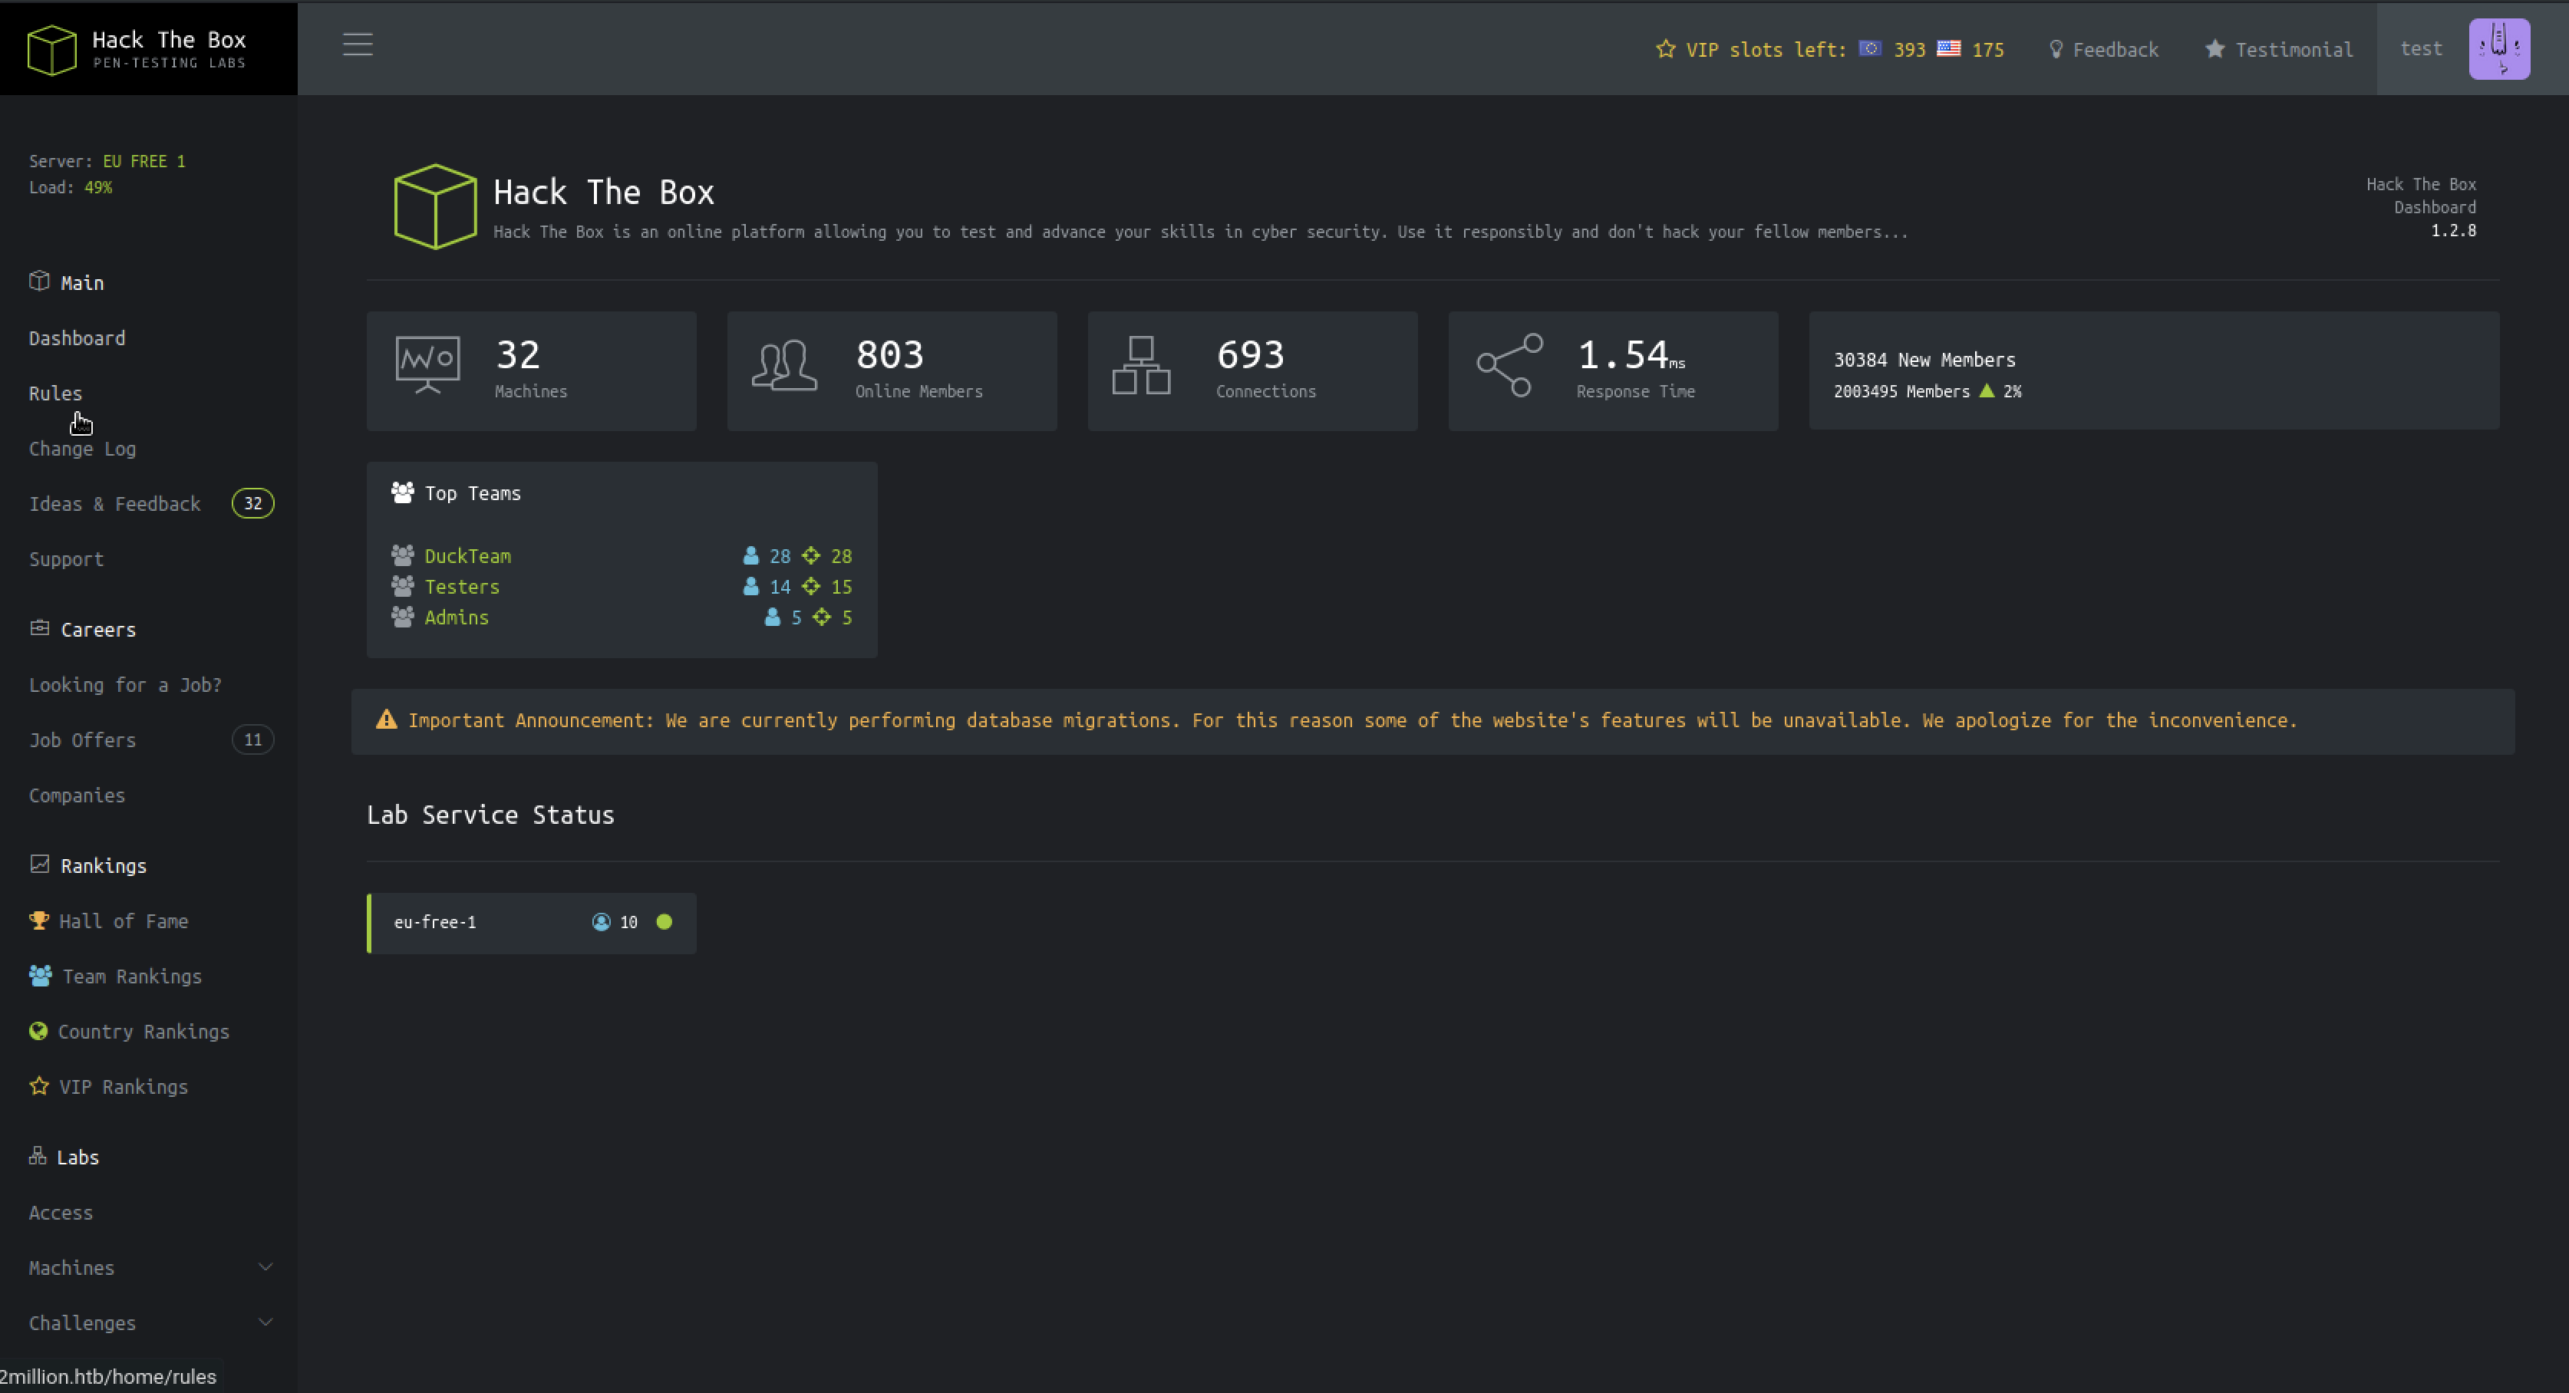Click the Load 49% value

97,187
